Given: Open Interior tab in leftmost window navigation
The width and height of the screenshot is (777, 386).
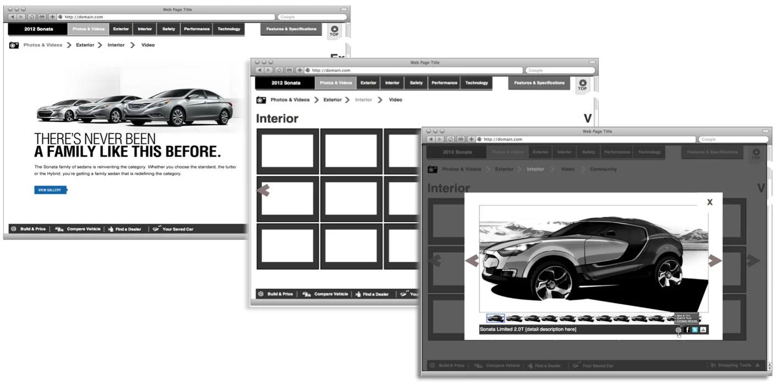Looking at the screenshot, I should pyautogui.click(x=145, y=29).
